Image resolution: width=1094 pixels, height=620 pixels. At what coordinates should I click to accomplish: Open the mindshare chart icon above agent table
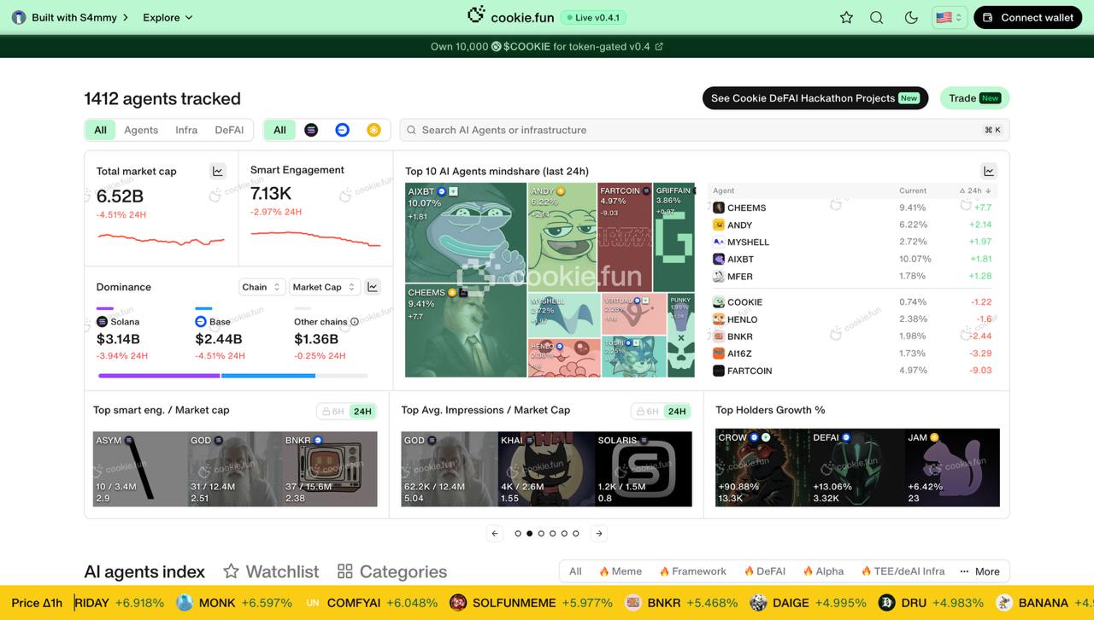[989, 171]
